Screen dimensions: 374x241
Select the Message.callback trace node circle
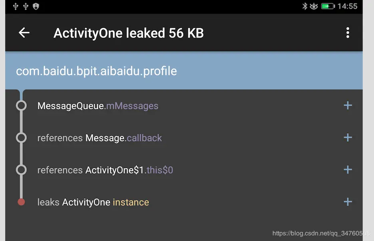(x=21, y=138)
